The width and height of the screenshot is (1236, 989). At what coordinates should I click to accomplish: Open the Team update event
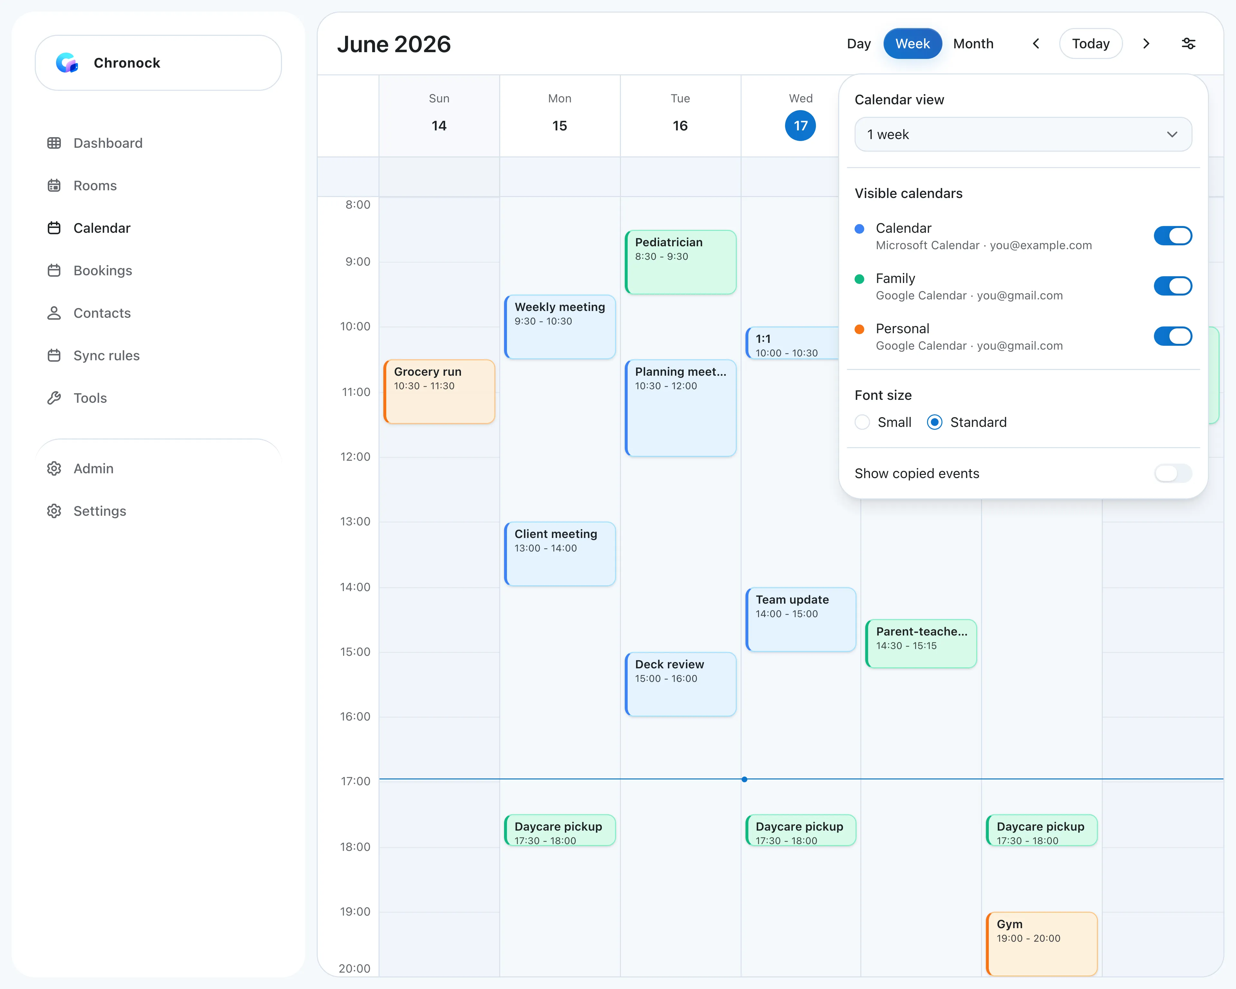tap(801, 619)
